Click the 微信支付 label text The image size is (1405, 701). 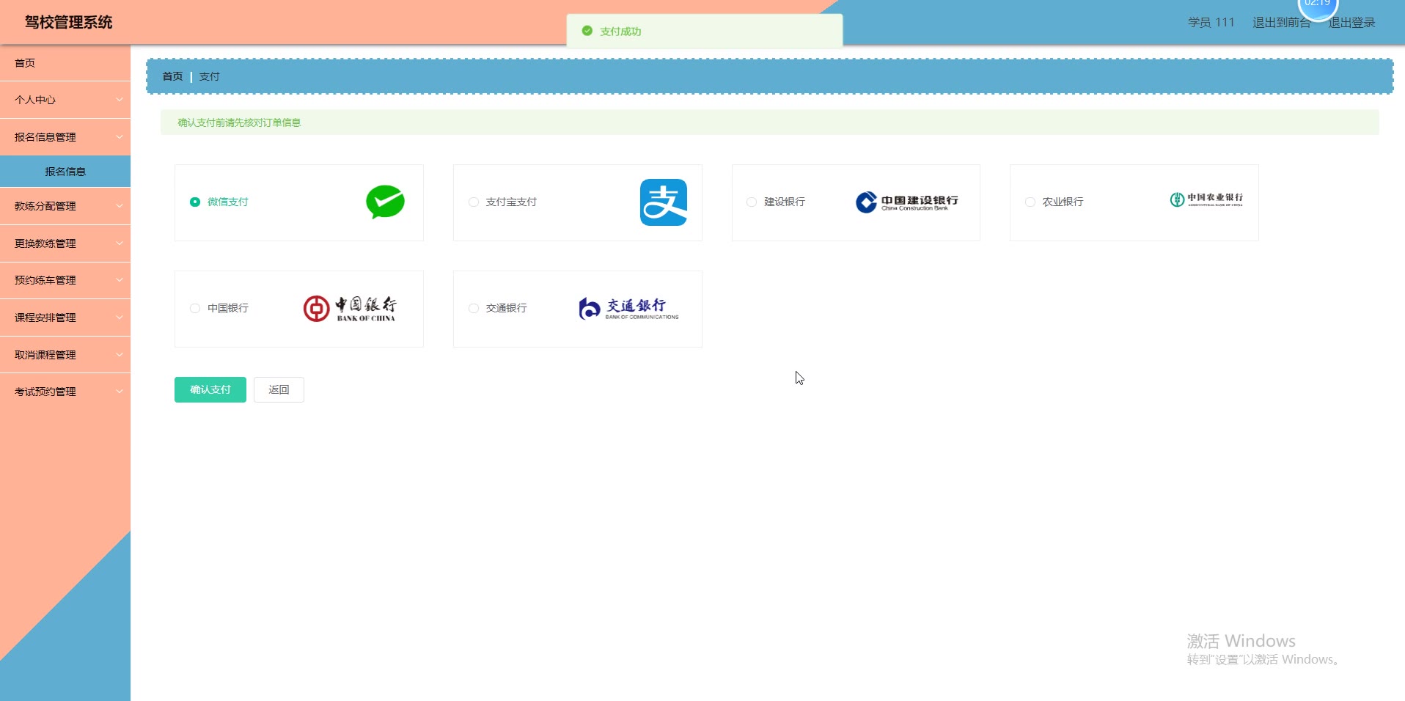(228, 202)
